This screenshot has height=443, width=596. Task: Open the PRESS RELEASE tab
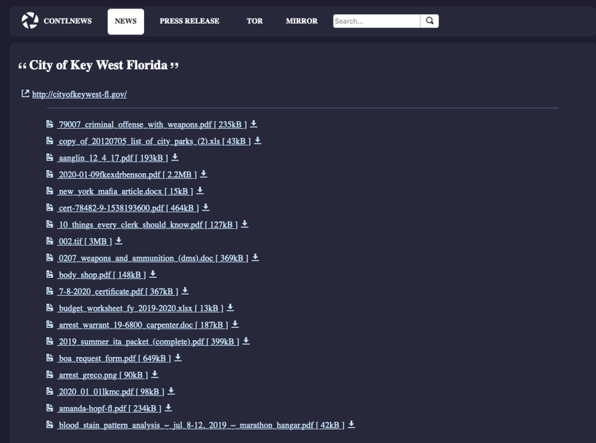click(189, 21)
